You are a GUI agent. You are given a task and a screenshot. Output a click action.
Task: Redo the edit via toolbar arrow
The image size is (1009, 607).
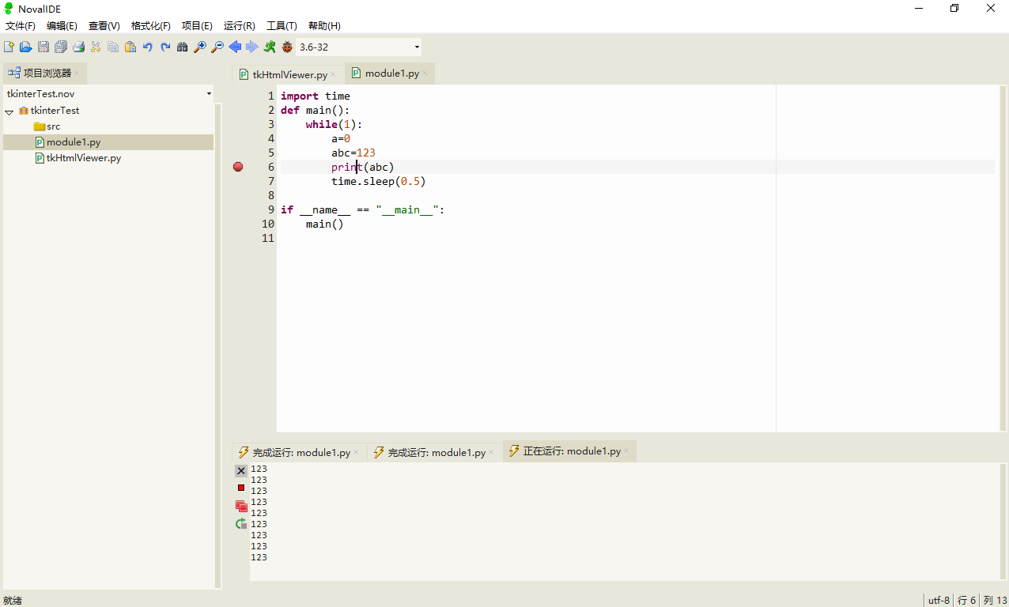coord(165,47)
